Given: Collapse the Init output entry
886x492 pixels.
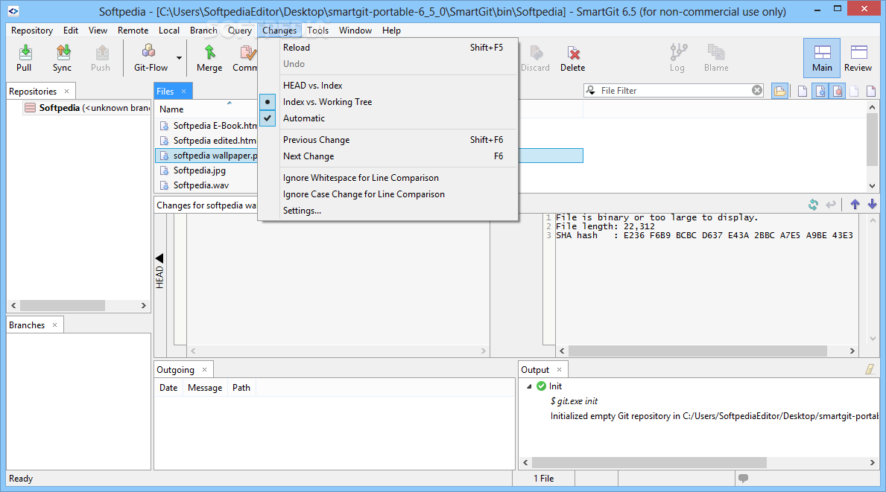Looking at the screenshot, I should click(x=530, y=386).
